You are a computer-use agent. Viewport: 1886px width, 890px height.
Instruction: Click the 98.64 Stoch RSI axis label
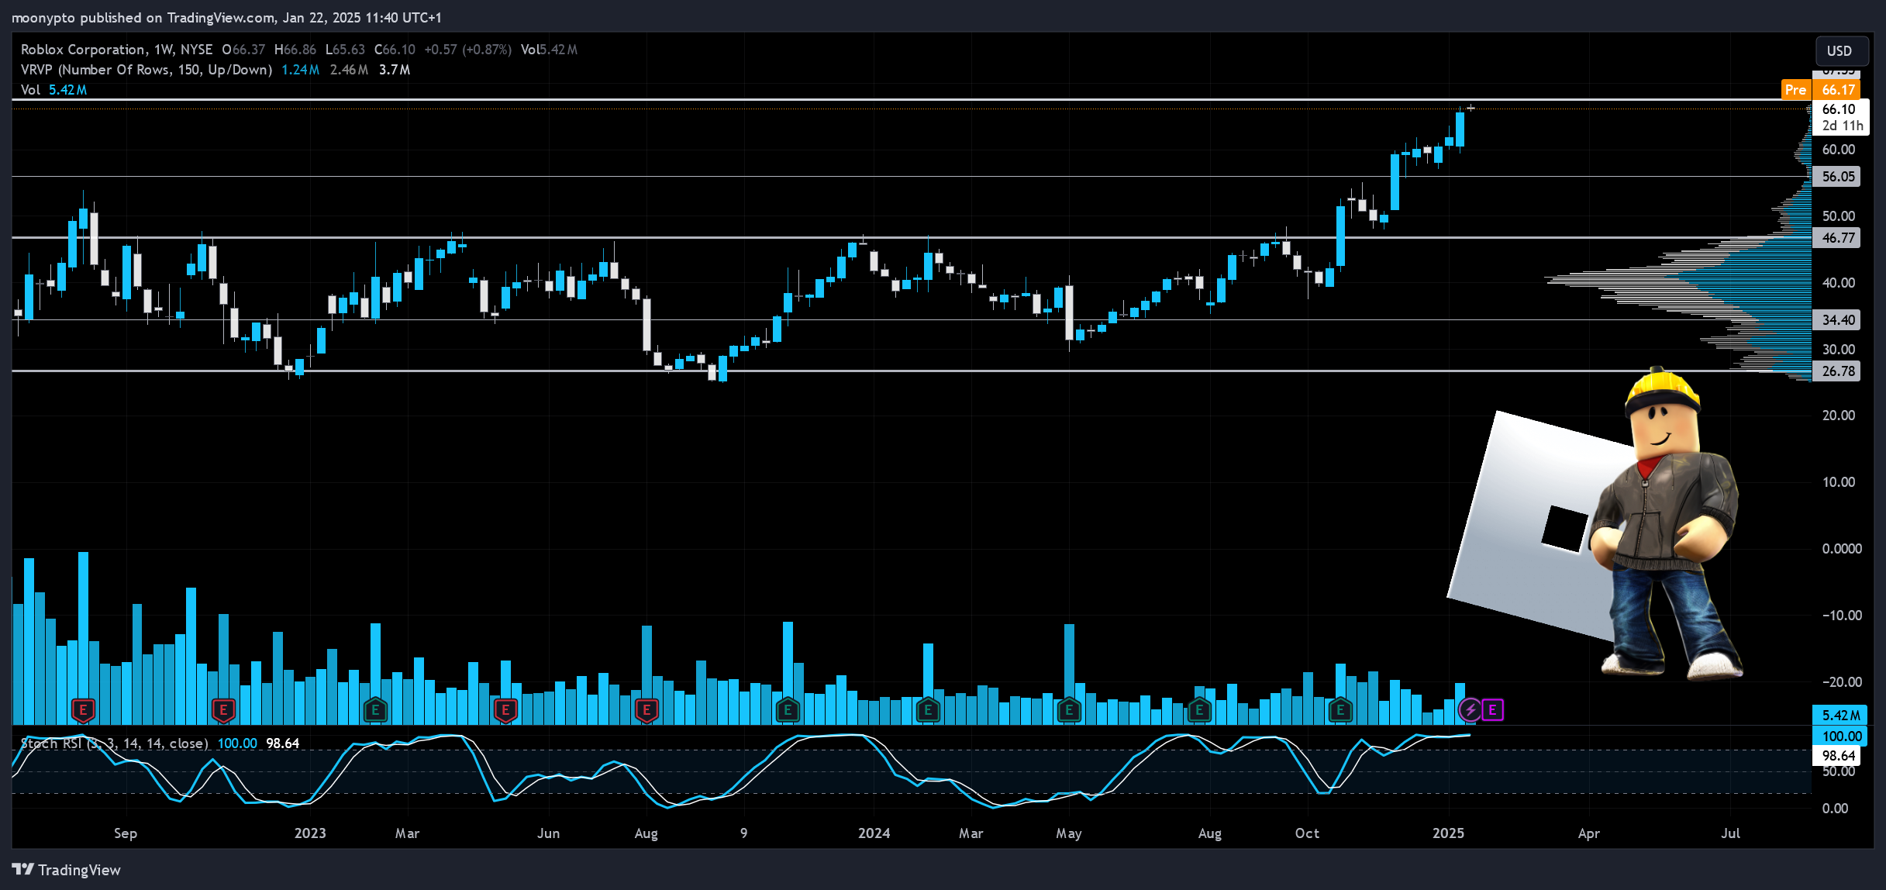(x=1838, y=756)
